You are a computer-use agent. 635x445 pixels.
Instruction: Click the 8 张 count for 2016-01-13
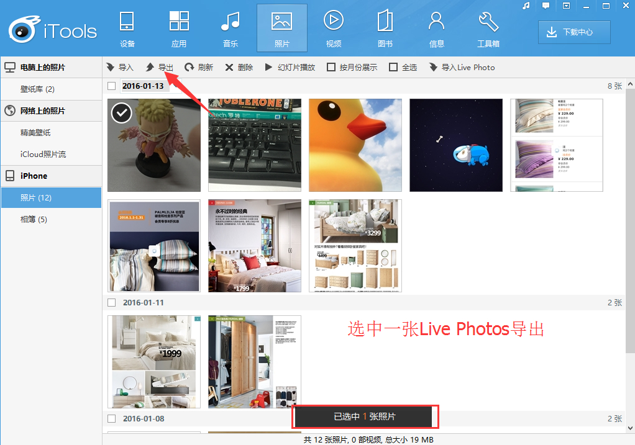tap(614, 86)
